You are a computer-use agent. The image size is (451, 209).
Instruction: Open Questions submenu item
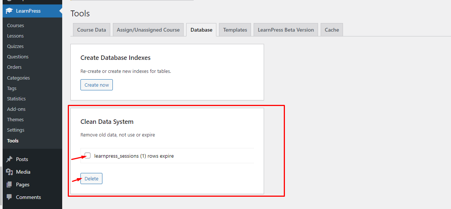[x=18, y=57]
